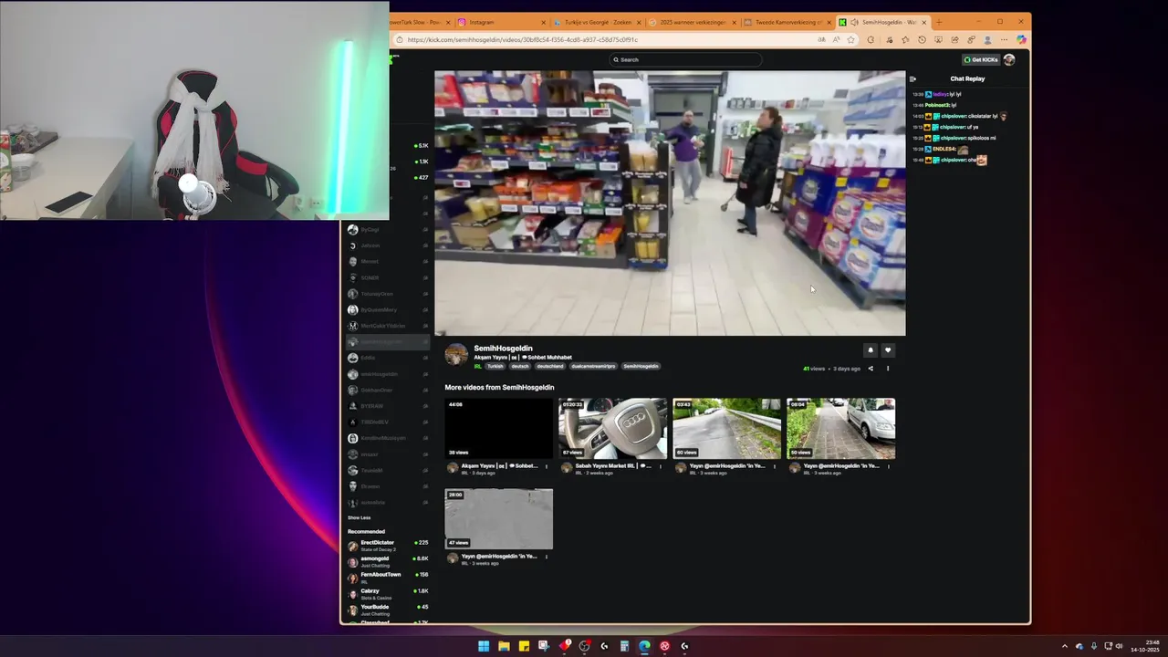Viewport: 1168px width, 657px height.
Task: Click the KendineMuzisyen sidebar channel
Action: click(x=388, y=438)
